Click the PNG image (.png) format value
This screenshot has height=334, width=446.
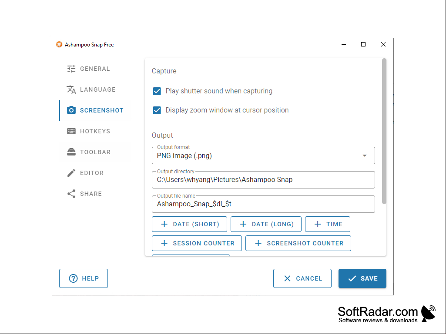tap(184, 155)
